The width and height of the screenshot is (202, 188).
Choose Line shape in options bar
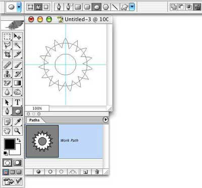pyautogui.click(x=115, y=7)
